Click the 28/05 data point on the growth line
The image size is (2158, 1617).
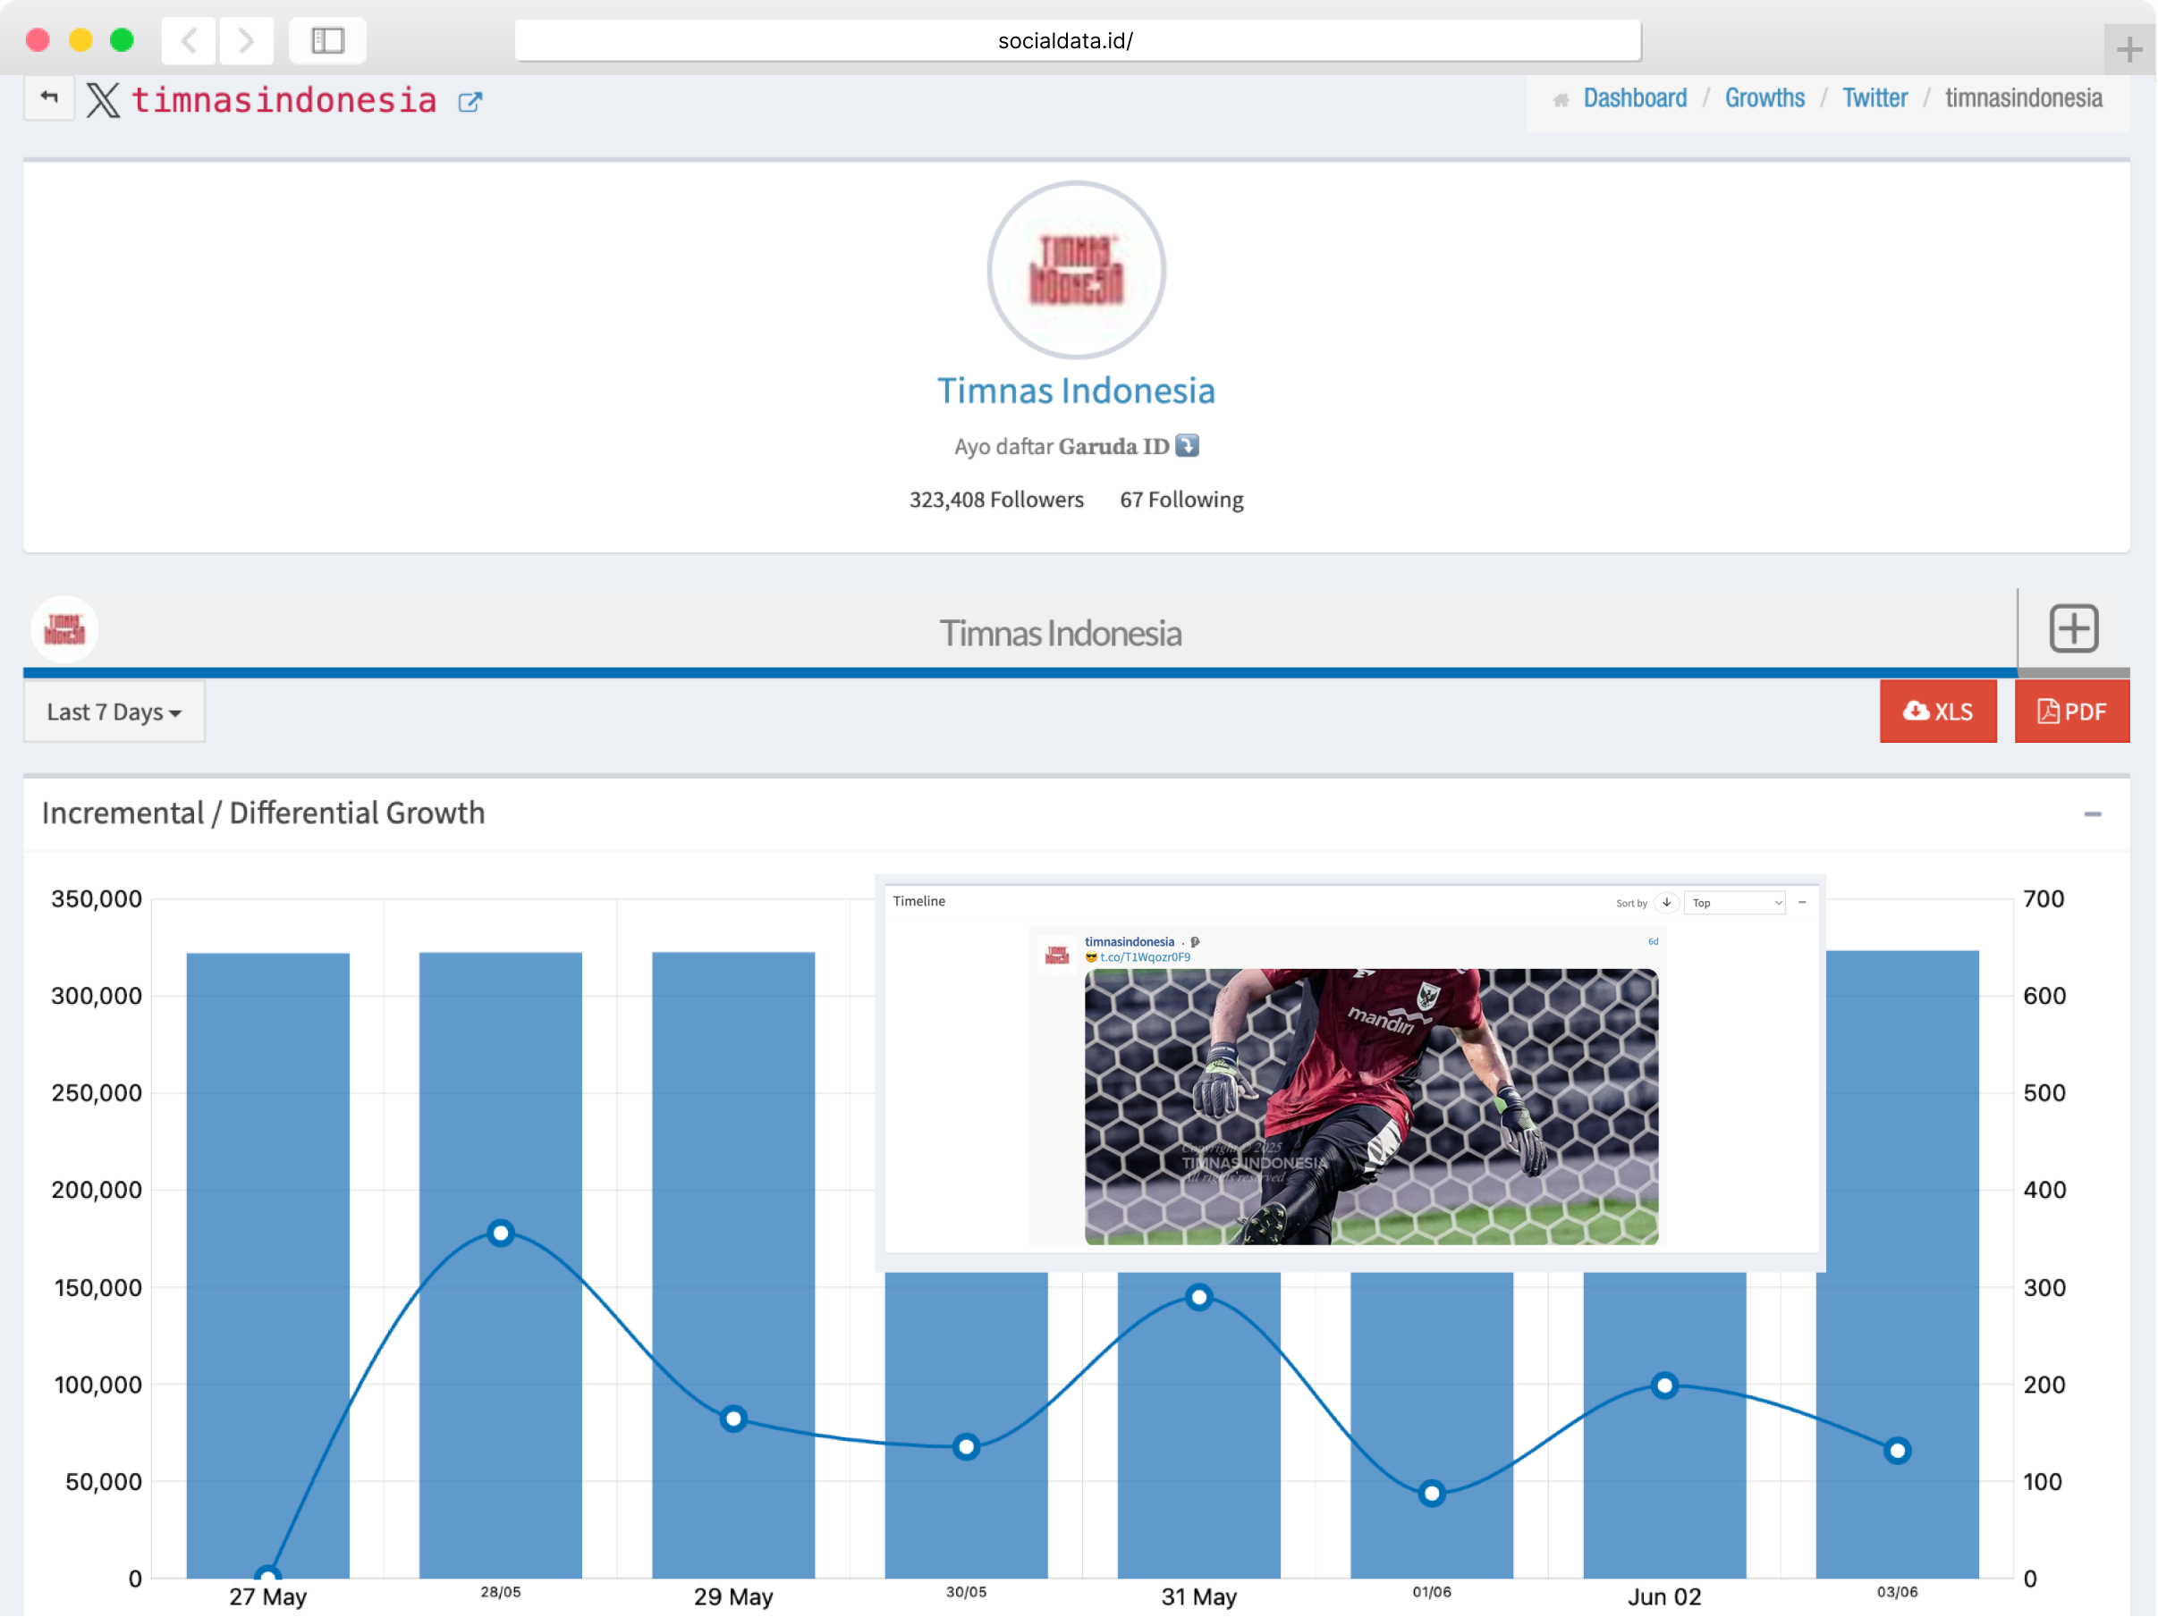[x=501, y=1233]
